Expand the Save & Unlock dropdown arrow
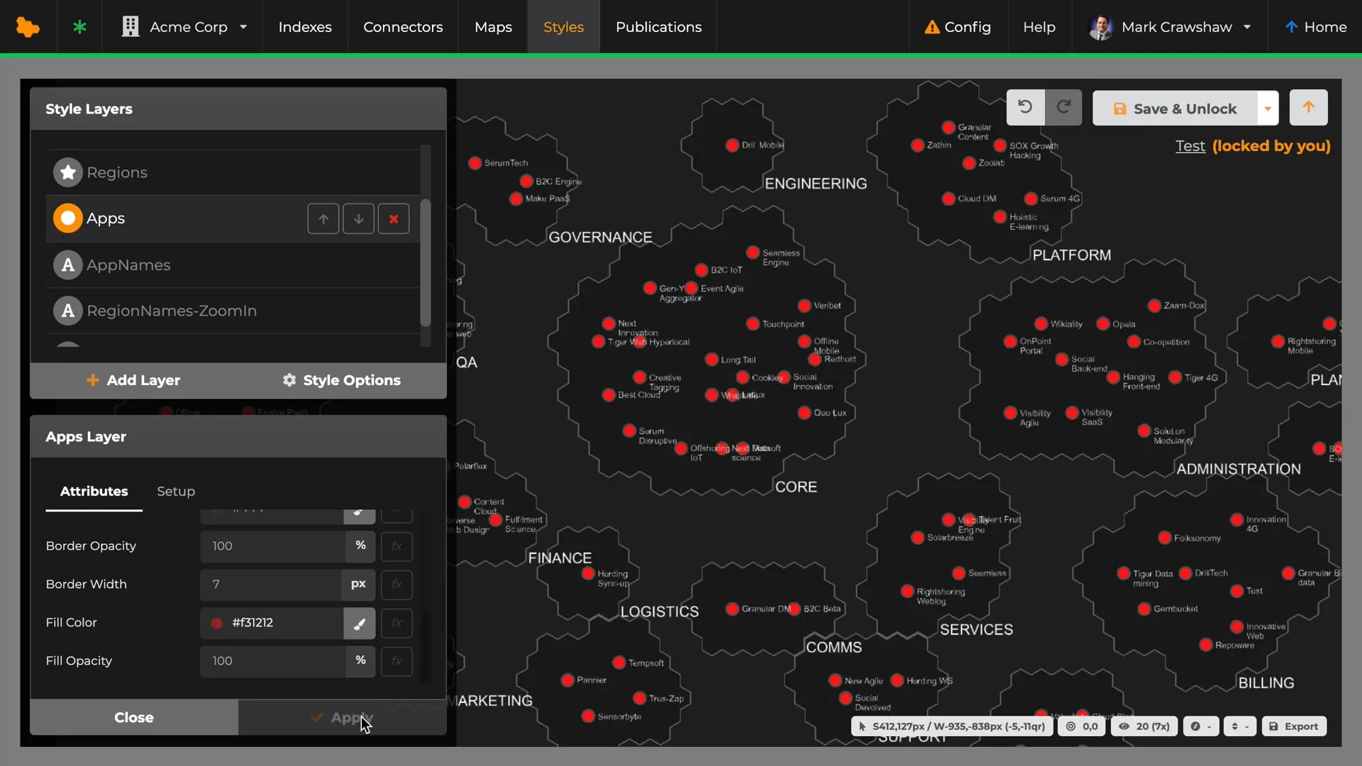This screenshot has height=766, width=1362. (1268, 109)
